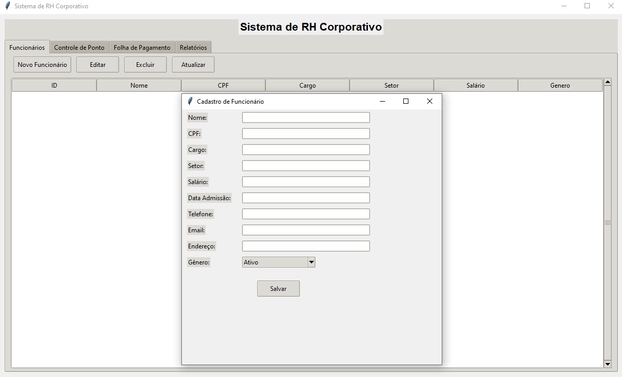Switch to Controle de Ponto tab
622x377 pixels.
point(79,47)
